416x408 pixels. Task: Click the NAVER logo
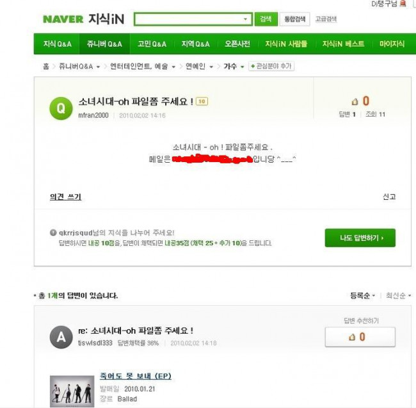pos(63,19)
